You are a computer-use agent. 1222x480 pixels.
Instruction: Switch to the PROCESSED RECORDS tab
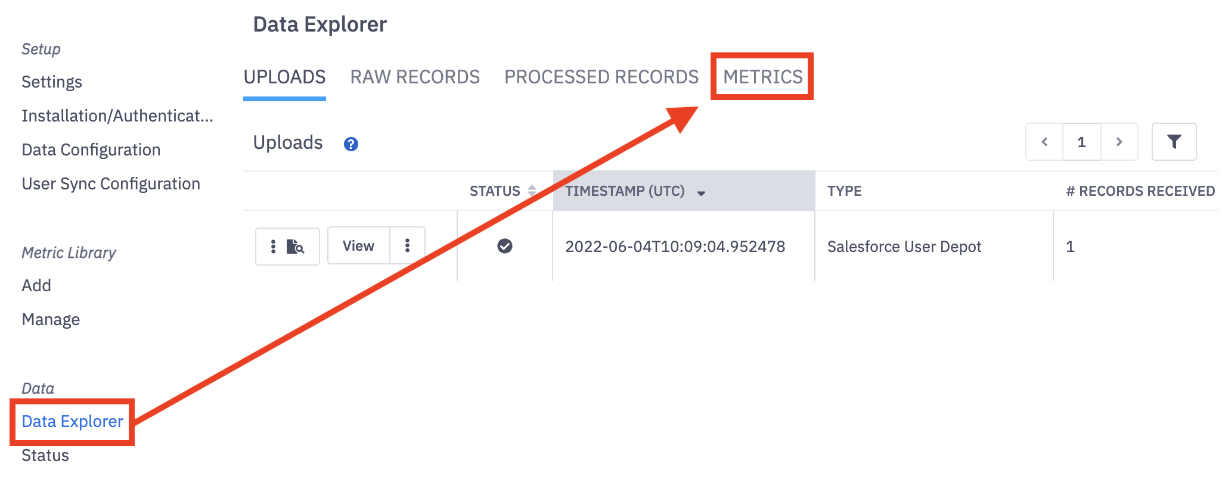601,77
